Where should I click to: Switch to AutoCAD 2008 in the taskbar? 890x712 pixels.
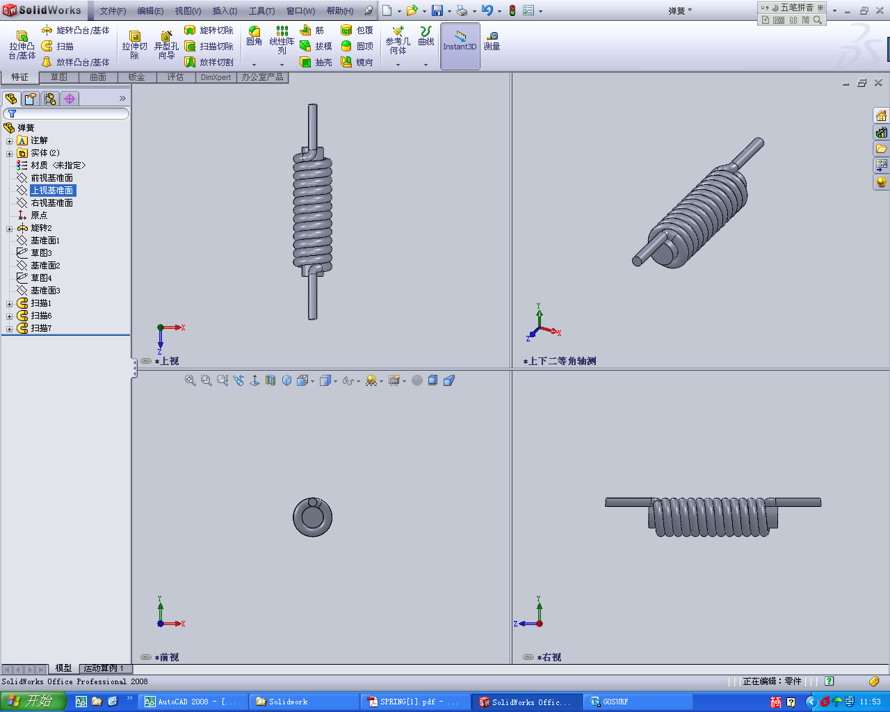(192, 702)
